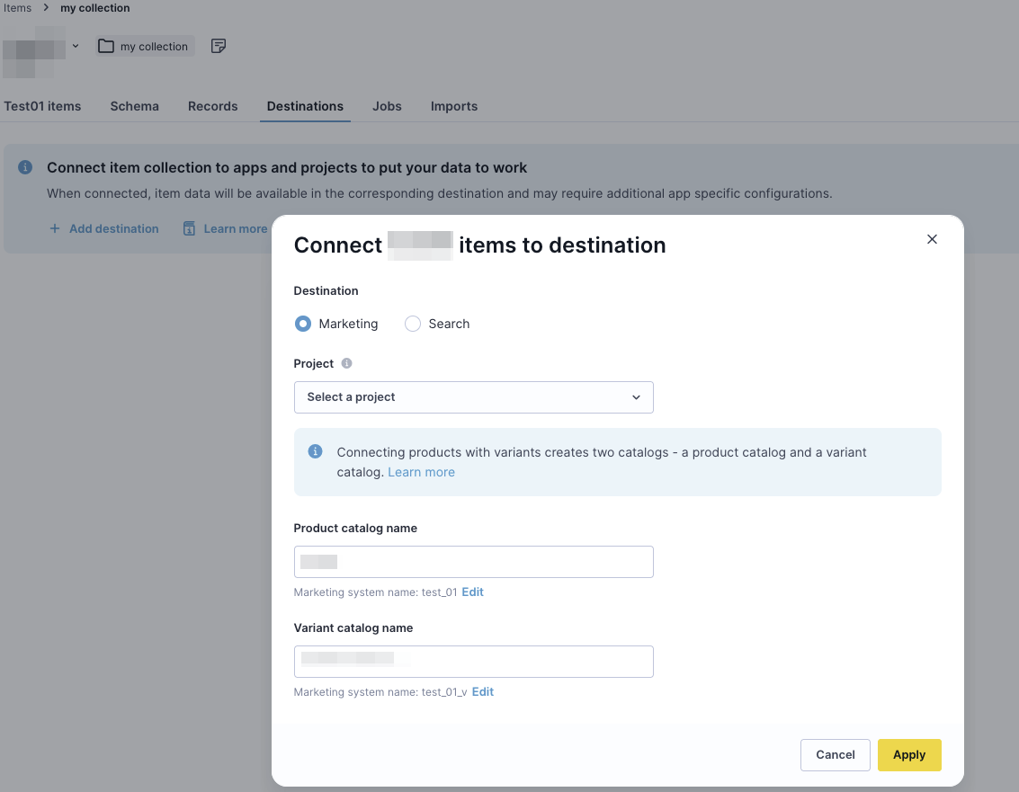Click the plus icon beside Add destination
Screen dimensions: 1019x792
(x=55, y=228)
